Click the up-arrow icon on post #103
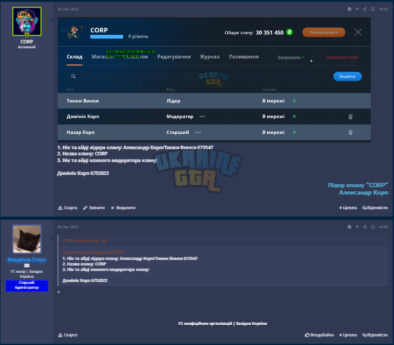 click(x=357, y=9)
